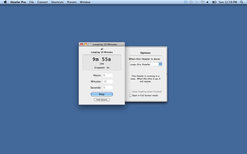Open the Shortcuts menu

pos(57,2)
